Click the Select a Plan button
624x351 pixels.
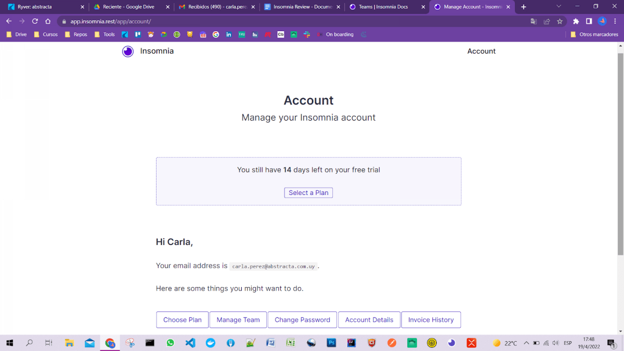(308, 193)
